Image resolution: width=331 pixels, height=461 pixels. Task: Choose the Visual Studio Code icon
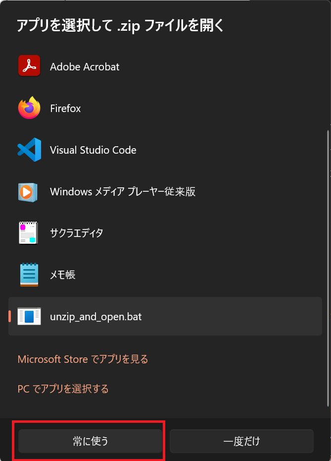click(x=29, y=150)
